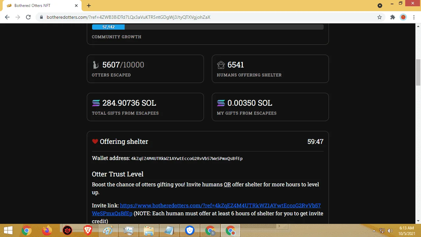Screen dimensions: 421x237
Task: Click the page vertical scrollbar thumb
Action: pos(418,72)
